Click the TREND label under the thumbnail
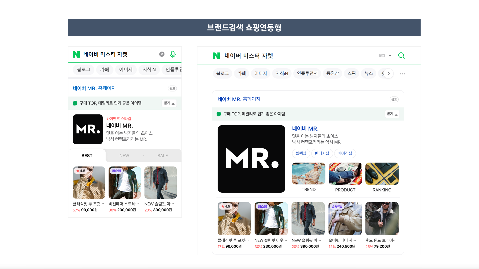 (309, 190)
